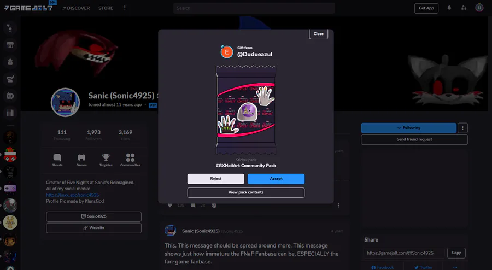
Task: Open the topmost sidebar icon above the storefront
Action: 10,28
